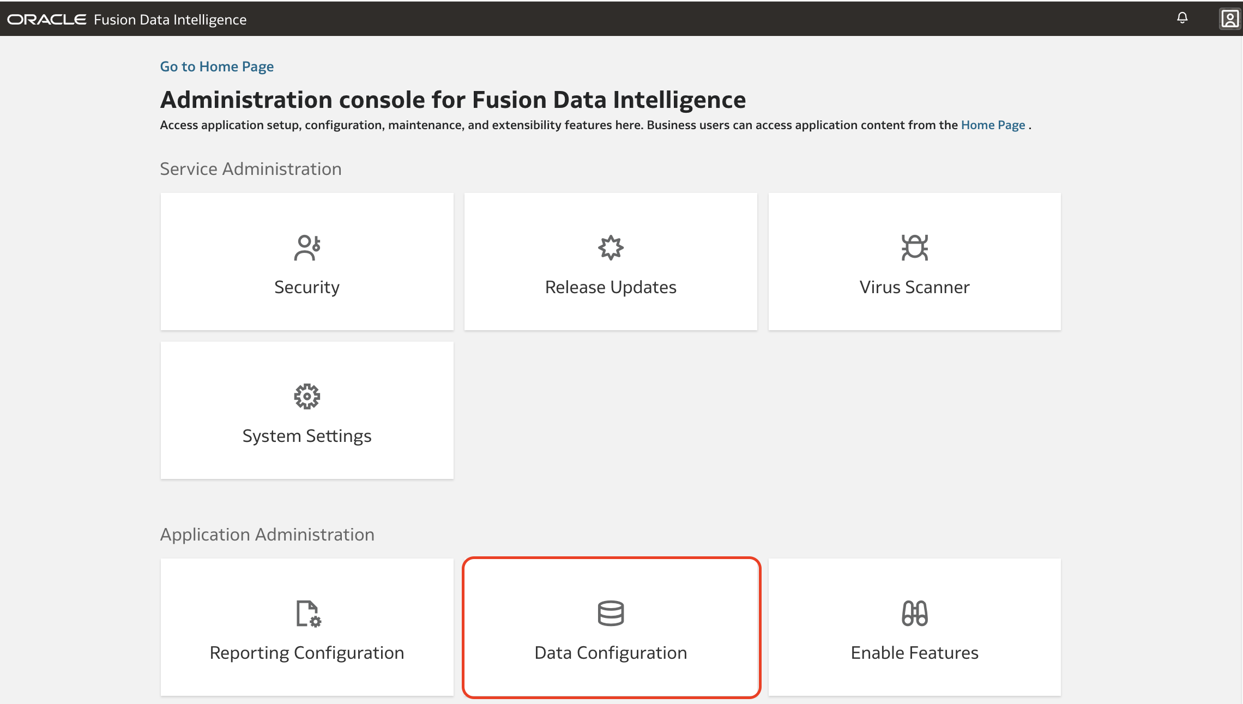
Task: Open the Virus Scanner tile label
Action: (914, 287)
